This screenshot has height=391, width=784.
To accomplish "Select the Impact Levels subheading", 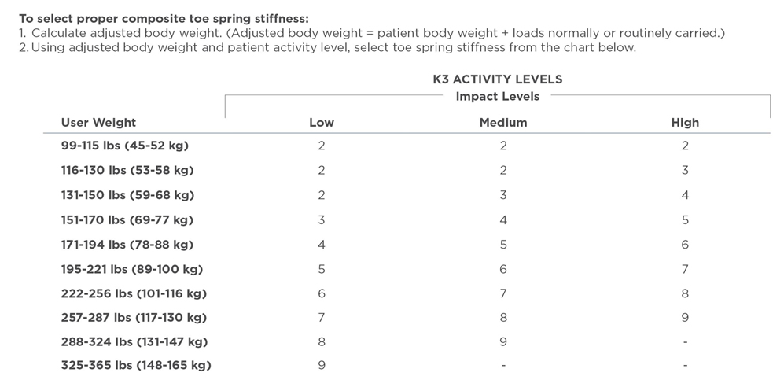I will pyautogui.click(x=497, y=96).
